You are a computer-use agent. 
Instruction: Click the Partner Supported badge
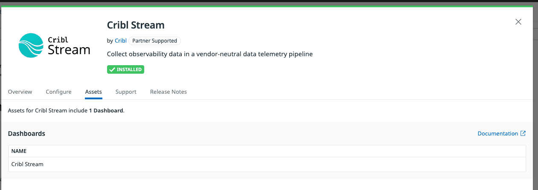click(154, 41)
